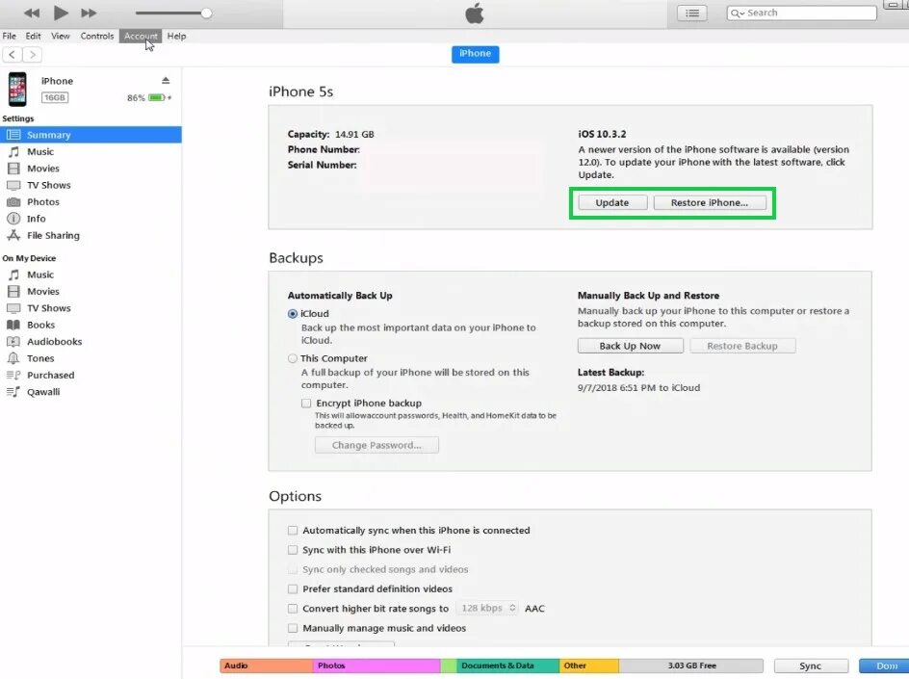Click the 3.03 GB Free segment

691,666
